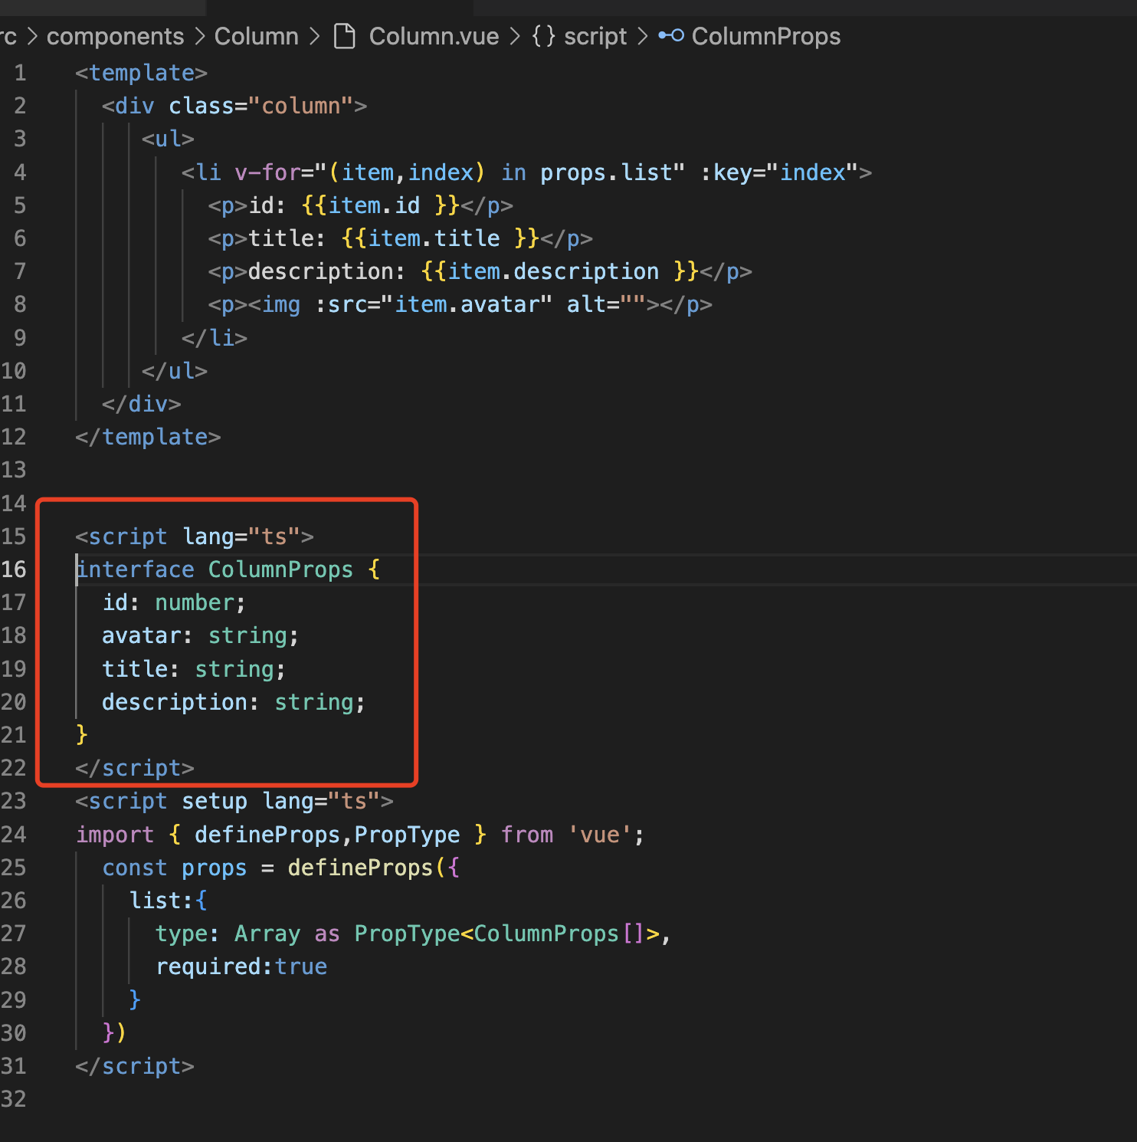
Task: Click PropType in the import statement
Action: coord(407,835)
